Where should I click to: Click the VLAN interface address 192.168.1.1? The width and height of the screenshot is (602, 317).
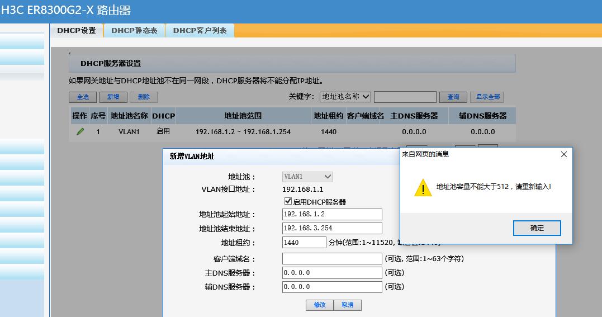pos(302,190)
